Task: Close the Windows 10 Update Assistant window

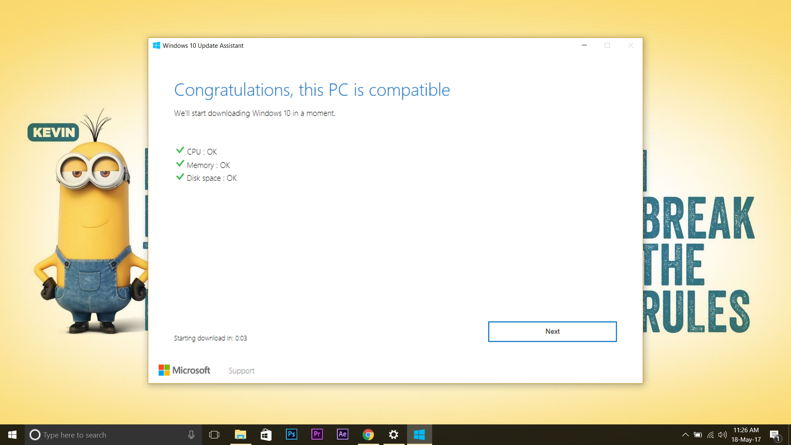Action: point(630,45)
